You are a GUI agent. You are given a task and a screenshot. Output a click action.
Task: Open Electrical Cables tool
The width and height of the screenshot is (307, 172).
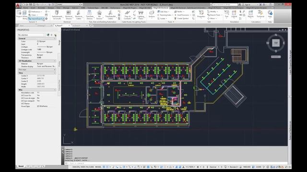[x=79, y=15]
